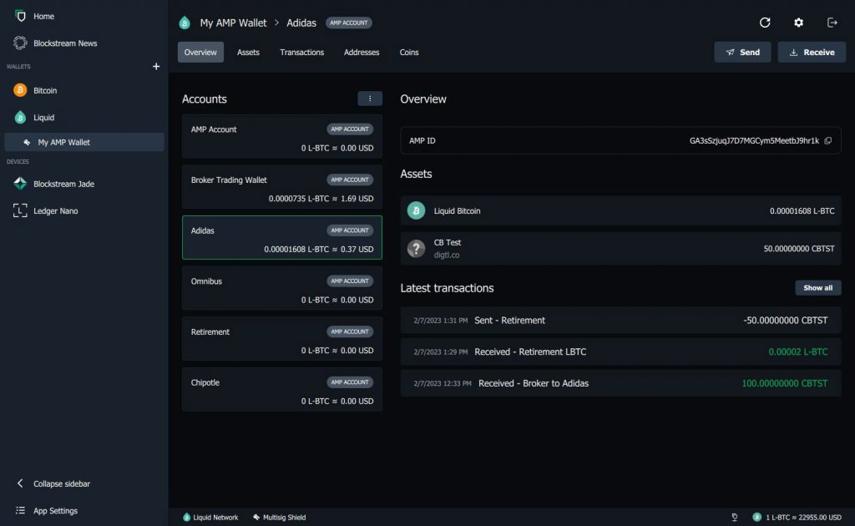Screen dimensions: 855x526
Task: Open wallet settings gear icon
Action: pyautogui.click(x=798, y=23)
